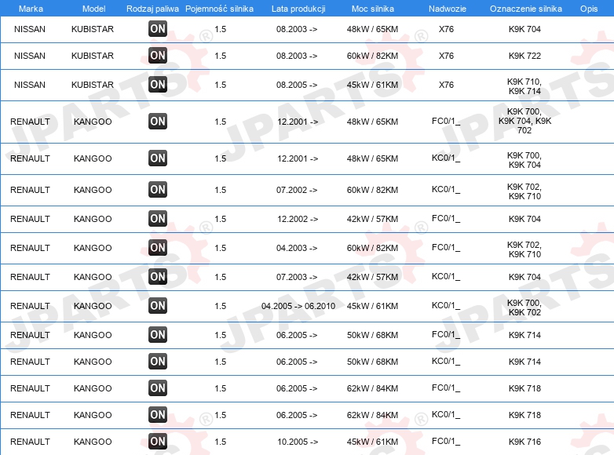Click the production date 12.2002 ->
614x455 pixels.
coord(298,219)
